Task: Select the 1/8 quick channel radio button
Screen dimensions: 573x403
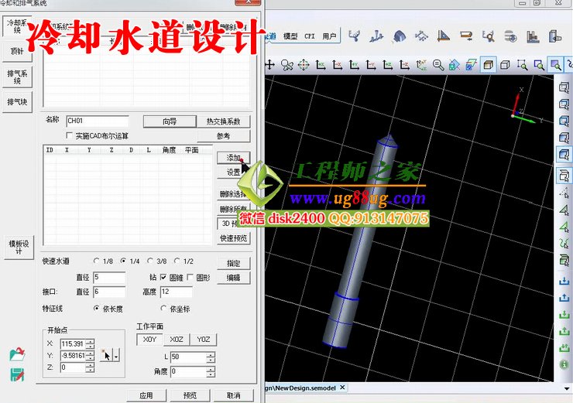Action: click(x=97, y=261)
